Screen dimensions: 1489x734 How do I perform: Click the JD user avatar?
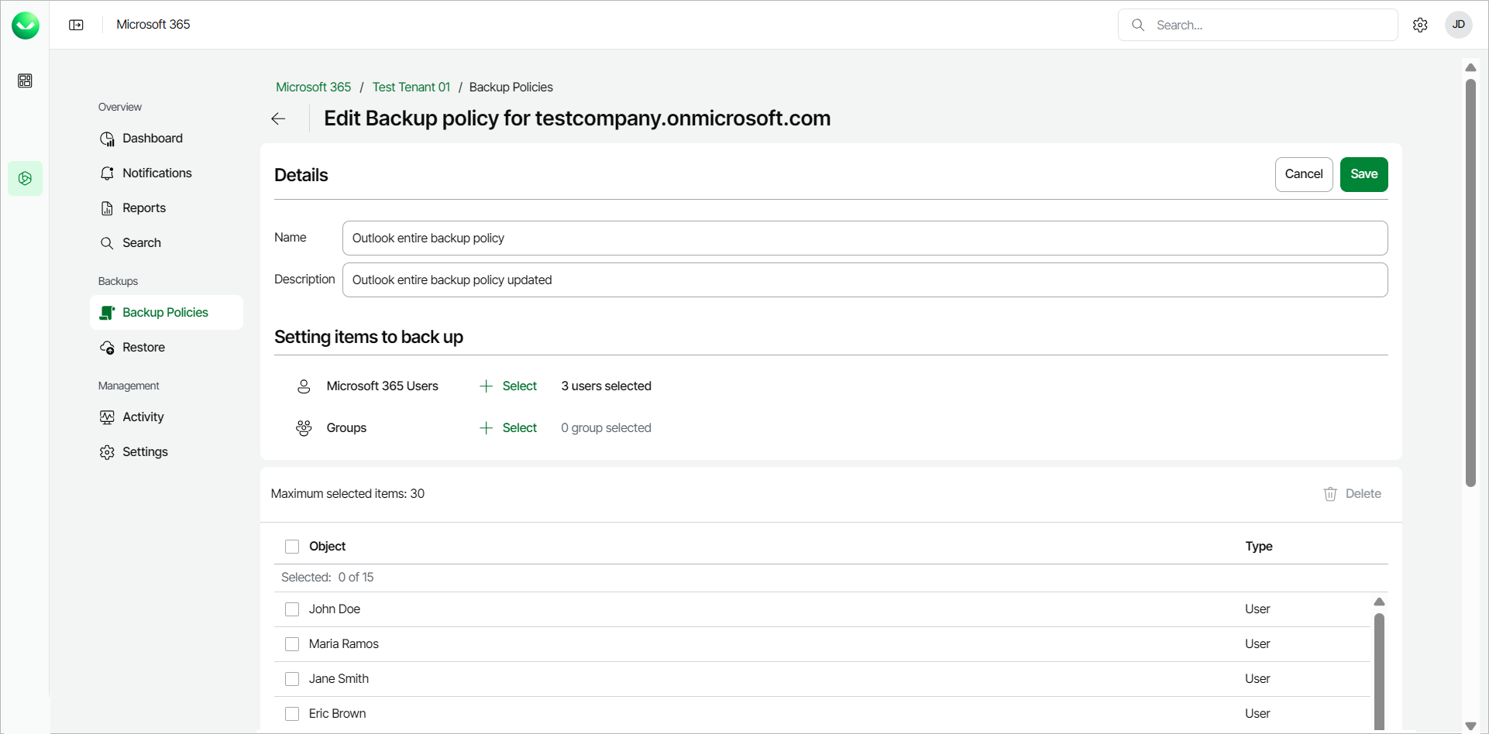tap(1458, 25)
